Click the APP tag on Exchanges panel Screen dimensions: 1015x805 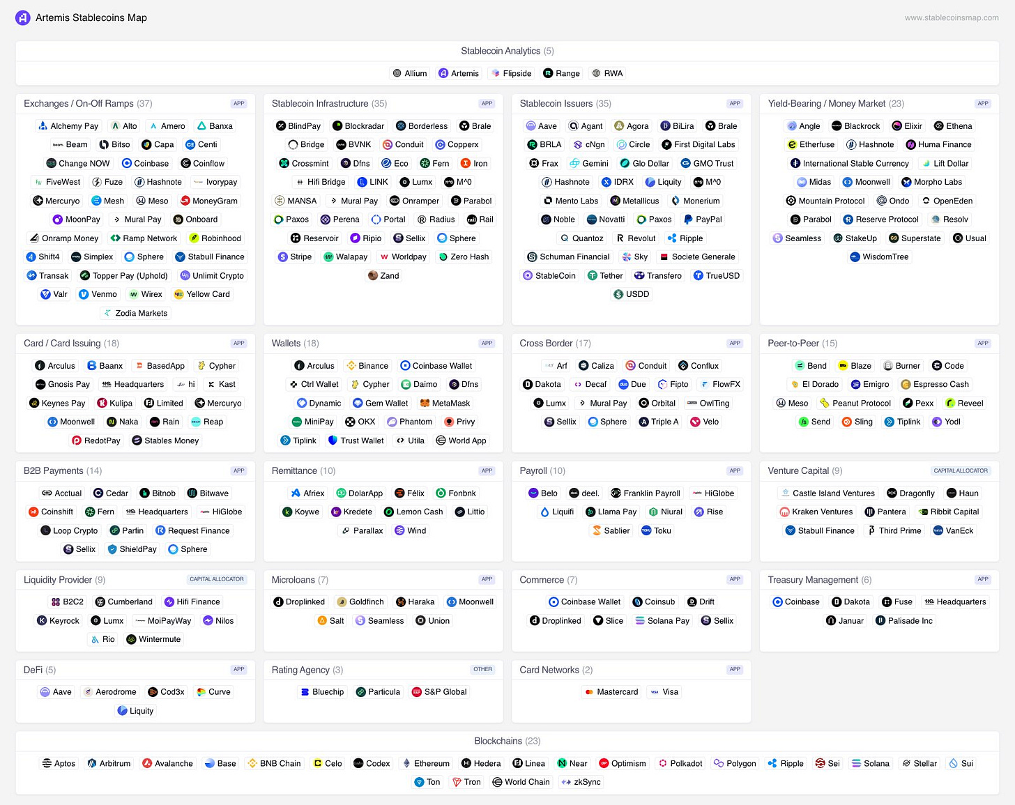(239, 104)
